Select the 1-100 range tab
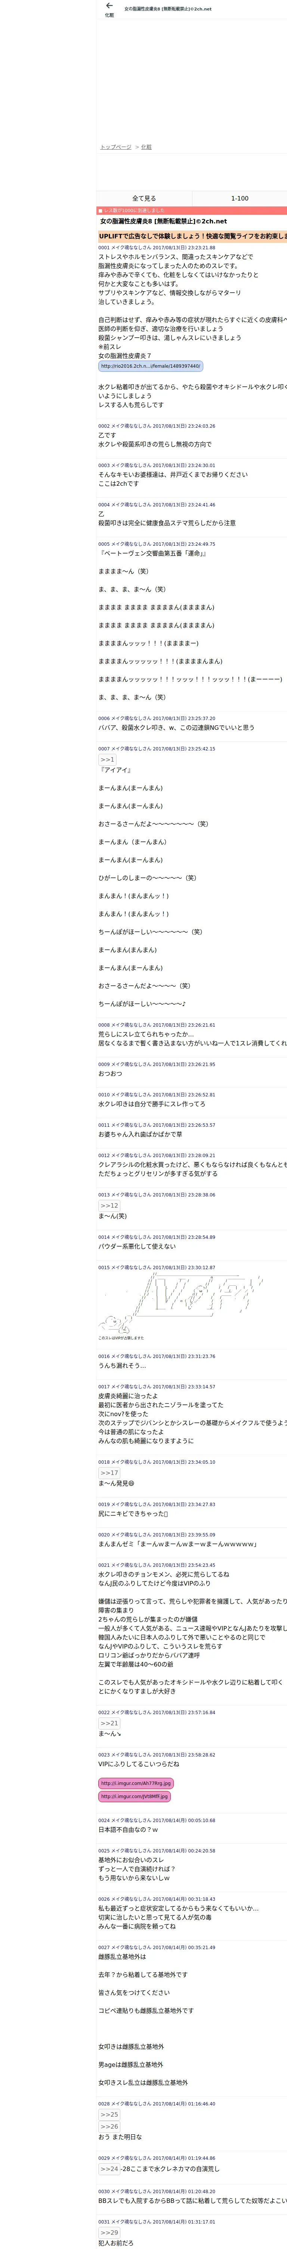The image size is (287, 2249). [x=239, y=198]
